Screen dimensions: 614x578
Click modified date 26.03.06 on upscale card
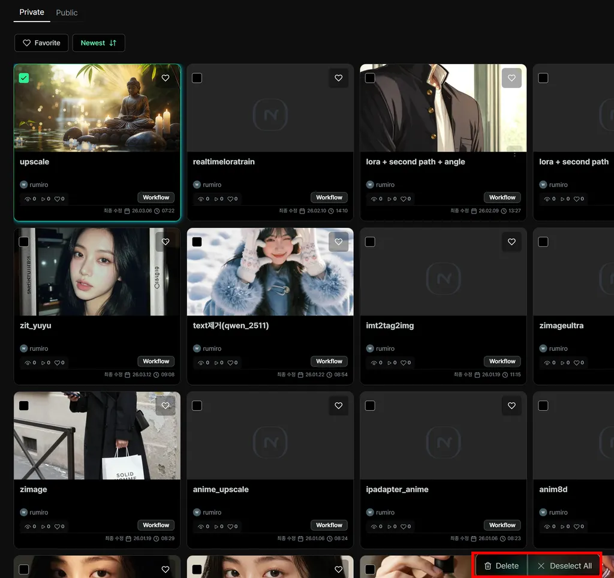pos(138,210)
